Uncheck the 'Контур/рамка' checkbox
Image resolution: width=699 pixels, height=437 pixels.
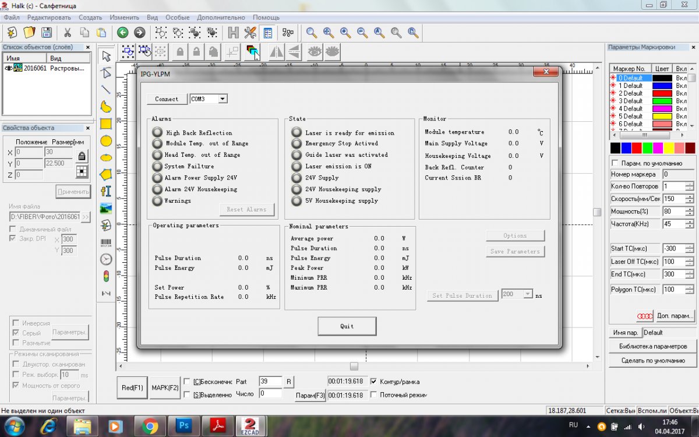(374, 382)
